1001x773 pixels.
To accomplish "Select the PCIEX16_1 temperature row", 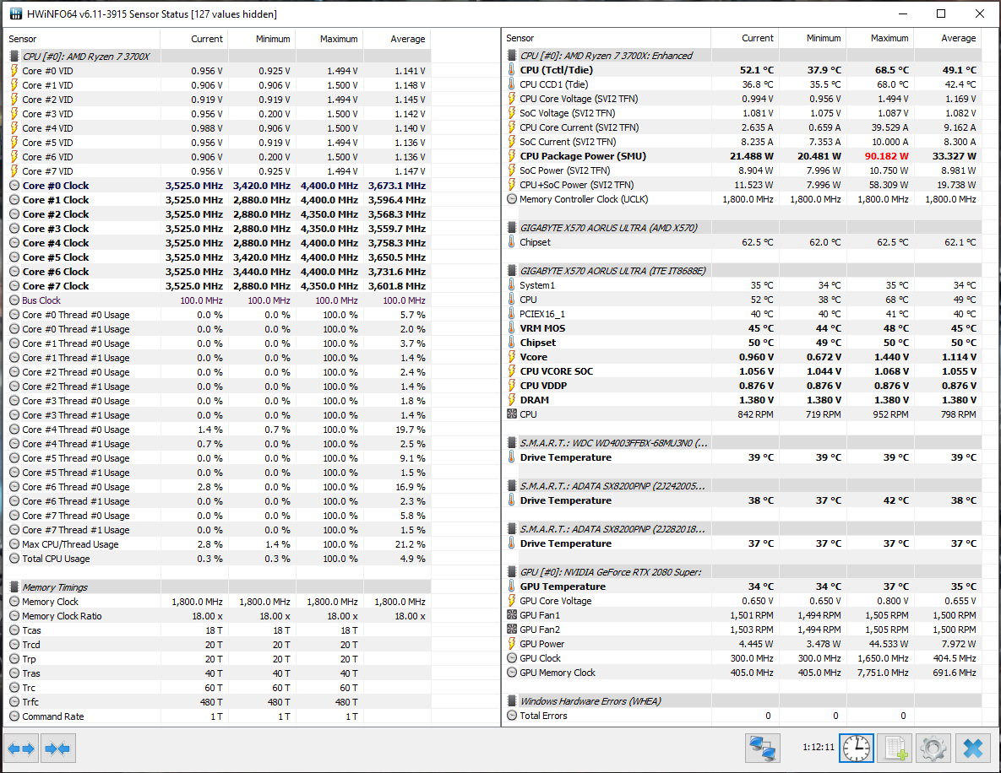I will click(743, 314).
